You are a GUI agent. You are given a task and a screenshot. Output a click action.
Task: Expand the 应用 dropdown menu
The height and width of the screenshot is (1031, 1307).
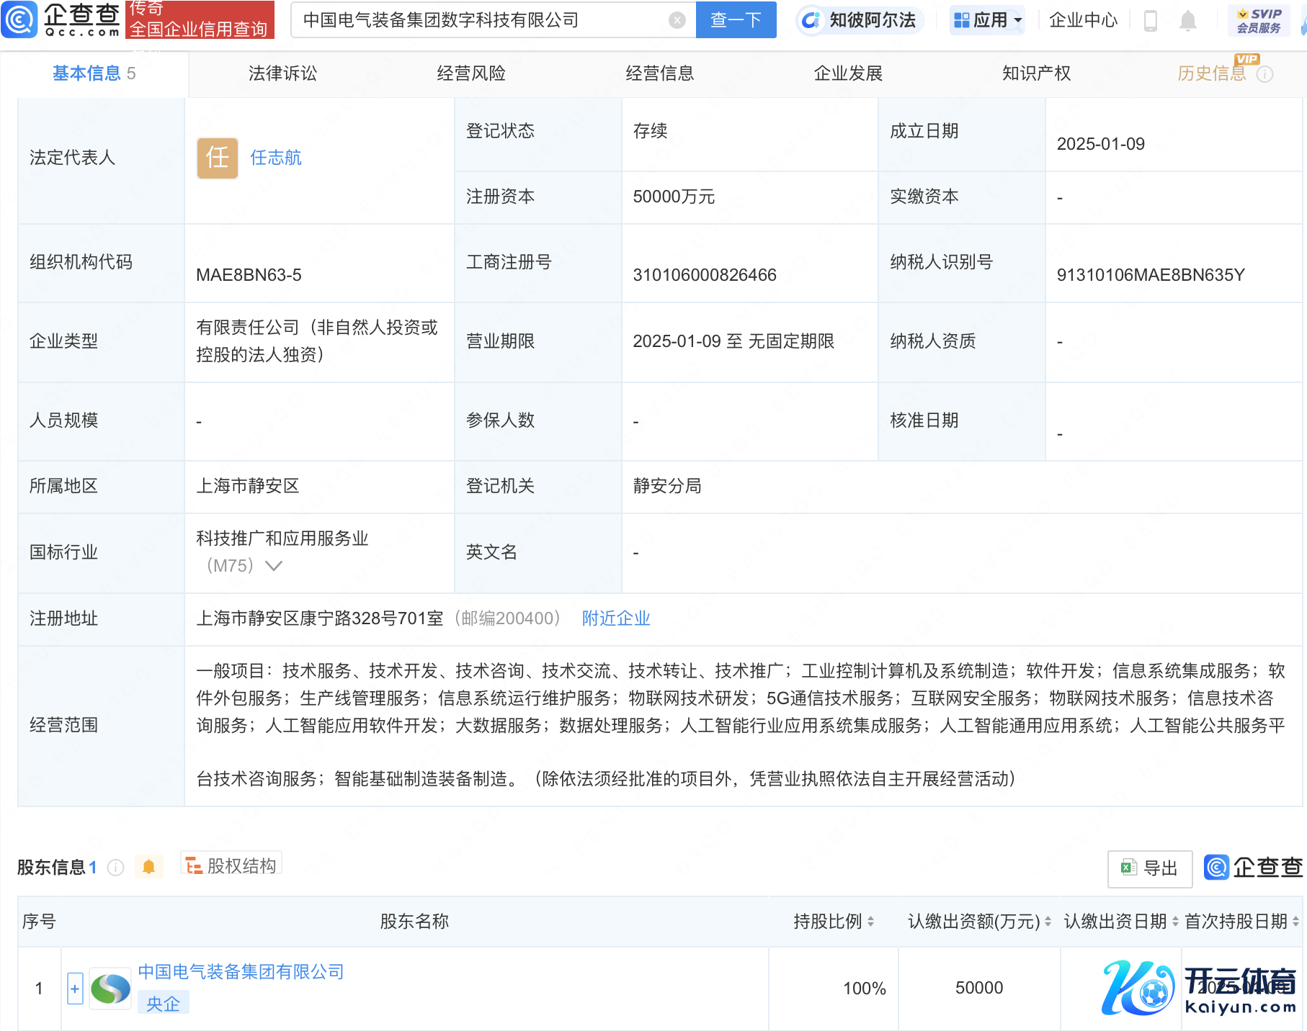click(x=989, y=20)
